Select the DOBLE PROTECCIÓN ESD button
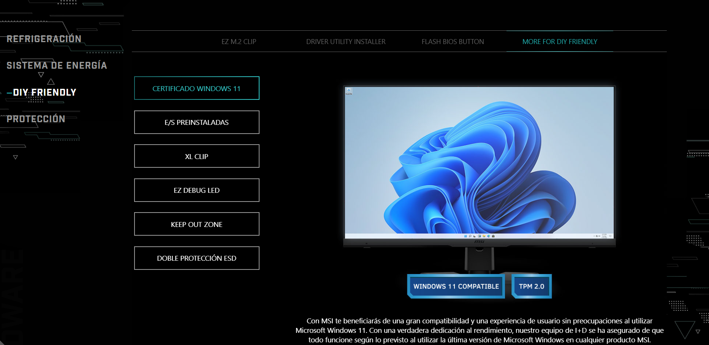The height and width of the screenshot is (345, 709). tap(196, 258)
